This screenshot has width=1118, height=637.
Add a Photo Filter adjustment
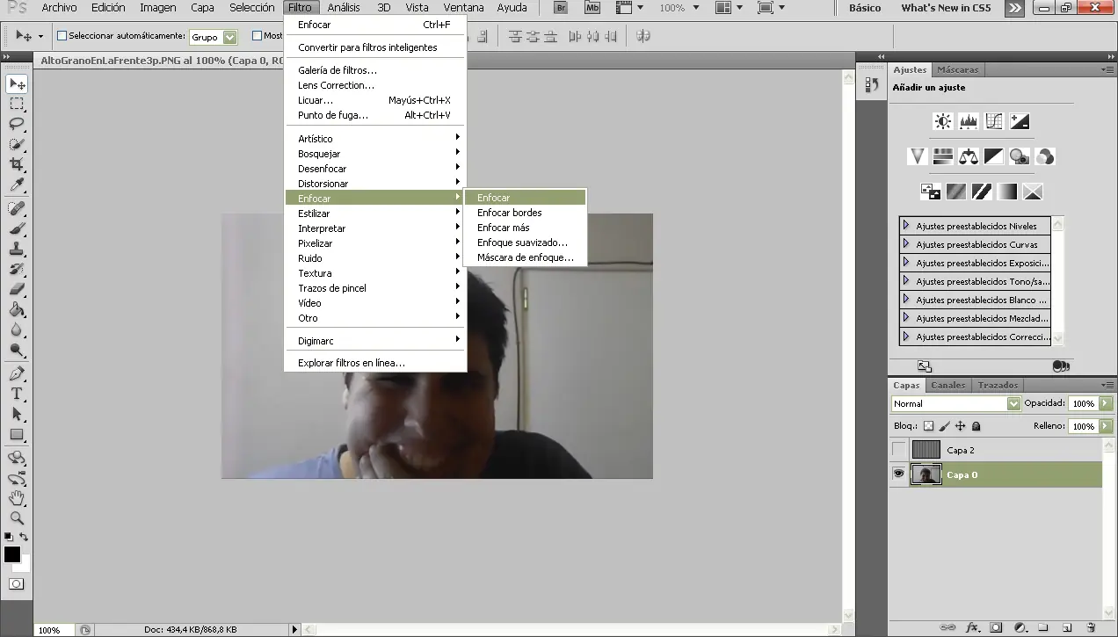[1020, 156]
